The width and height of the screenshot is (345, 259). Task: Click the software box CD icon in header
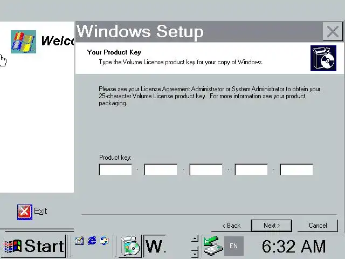(x=323, y=58)
